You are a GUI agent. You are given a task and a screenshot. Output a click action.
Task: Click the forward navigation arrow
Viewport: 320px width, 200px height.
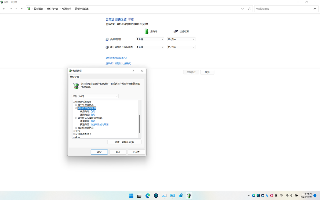[x=11, y=9]
